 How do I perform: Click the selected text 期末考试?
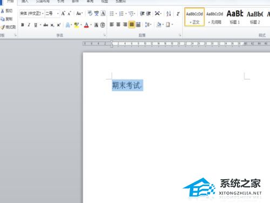click(x=126, y=86)
